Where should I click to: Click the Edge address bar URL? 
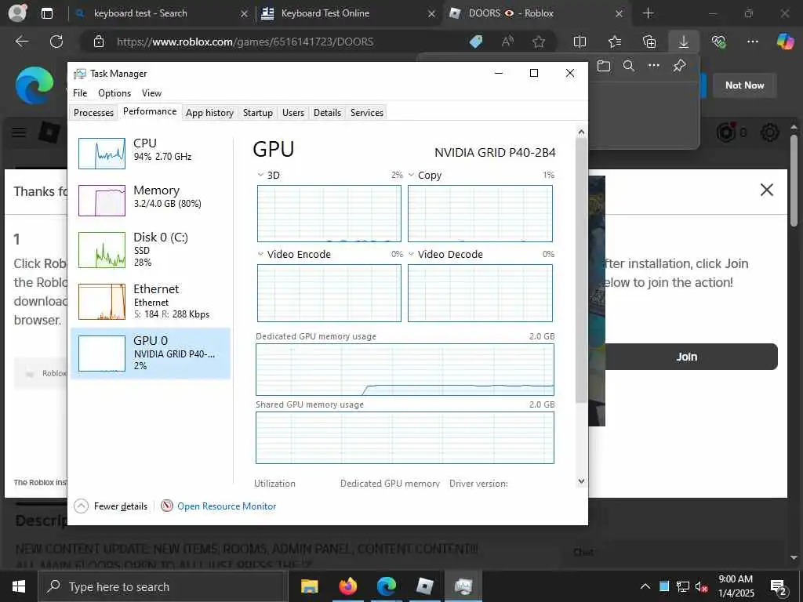click(x=245, y=42)
